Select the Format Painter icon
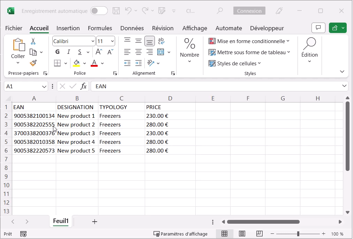The width and height of the screenshot is (353, 239). click(x=33, y=63)
